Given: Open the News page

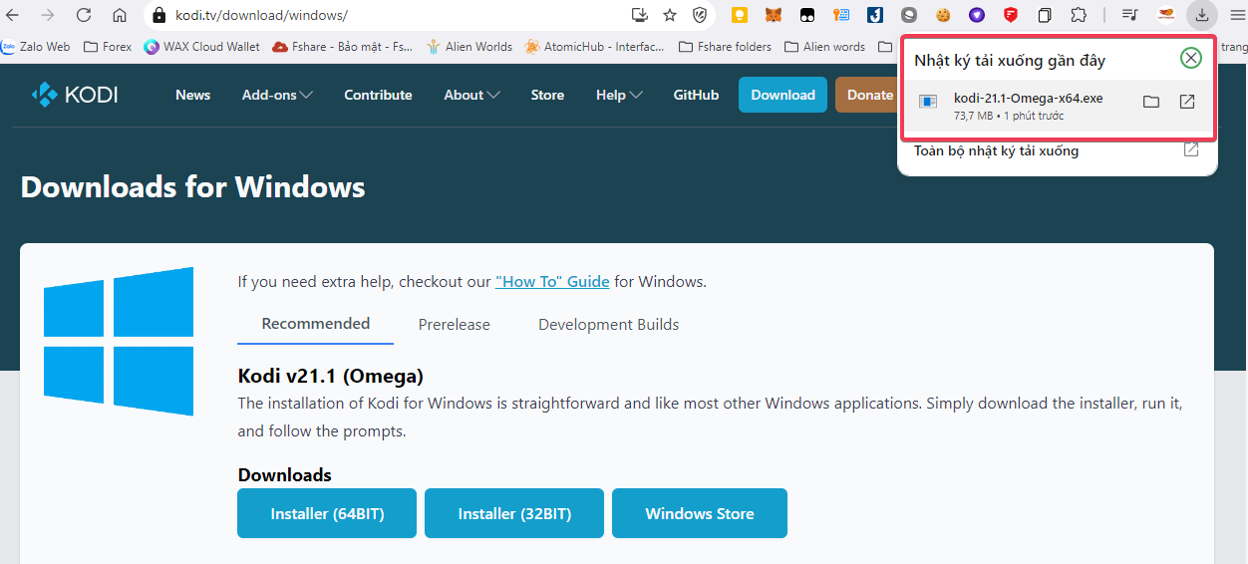Looking at the screenshot, I should point(192,95).
